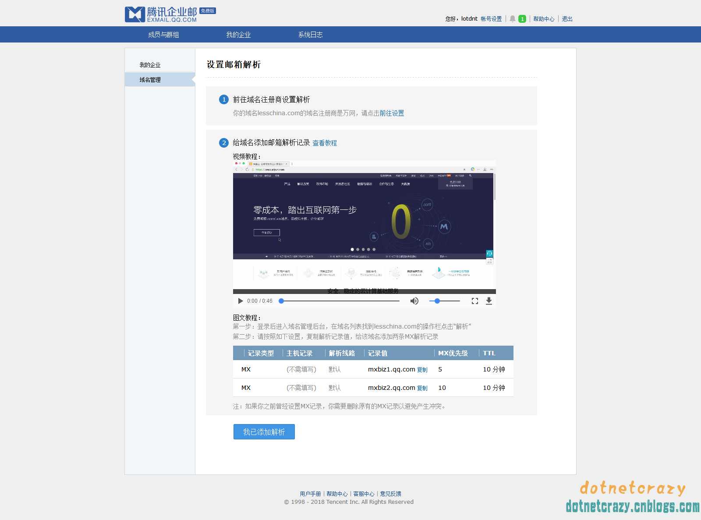
Task: Click the video time 0:00 / 0:46
Action: coord(260,301)
